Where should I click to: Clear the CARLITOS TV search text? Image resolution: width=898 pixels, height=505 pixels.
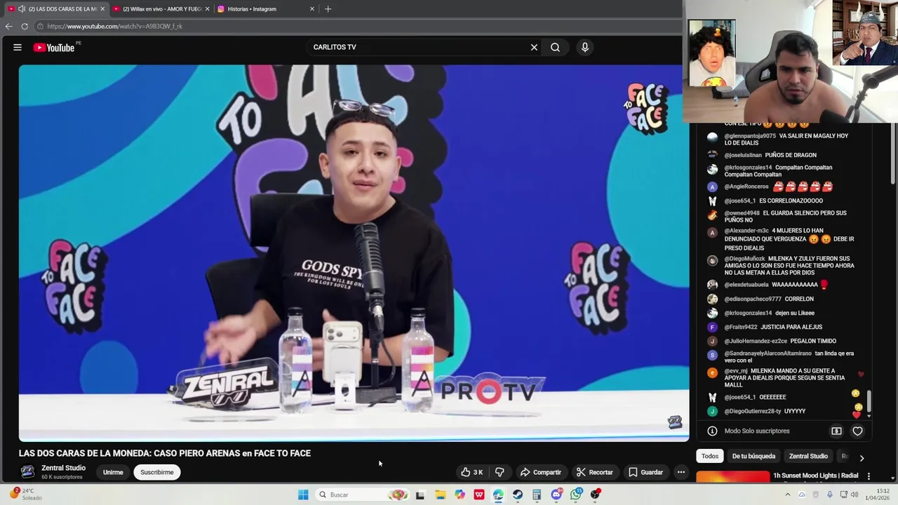[x=534, y=47]
